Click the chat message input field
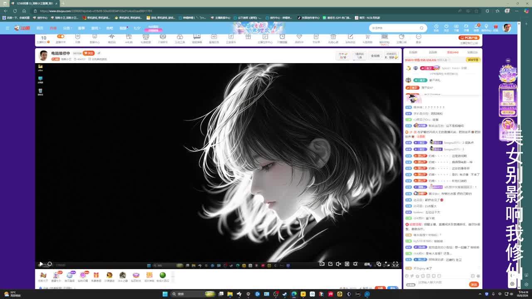This screenshot has height=299, width=532. (442, 282)
